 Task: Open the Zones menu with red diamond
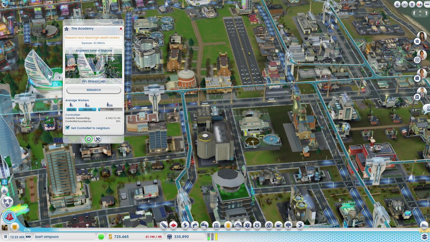(173, 225)
